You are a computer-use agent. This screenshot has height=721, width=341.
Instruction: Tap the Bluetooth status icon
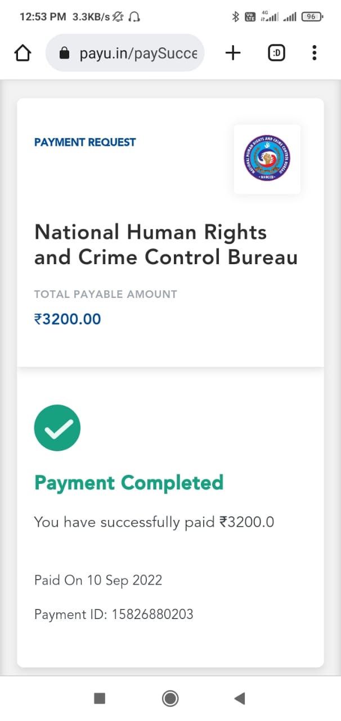pos(236,17)
